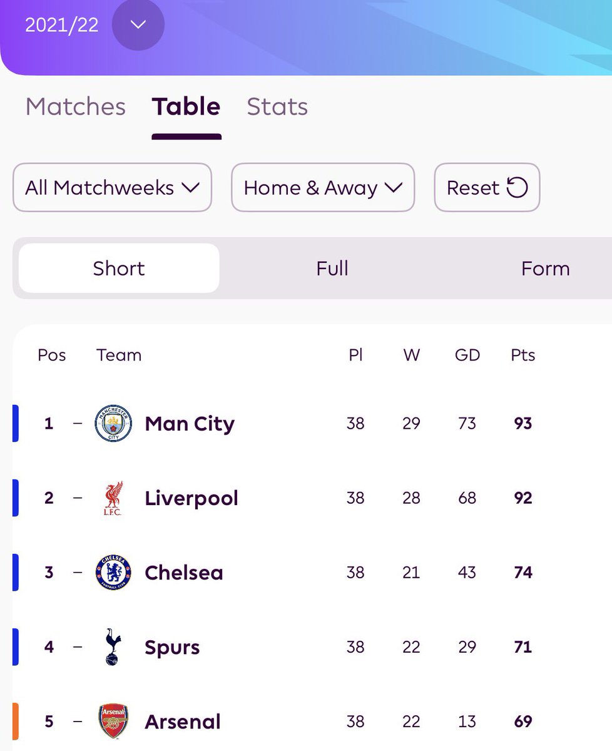Viewport: 612px width, 751px height.
Task: Open the Man City team link
Action: coord(190,424)
